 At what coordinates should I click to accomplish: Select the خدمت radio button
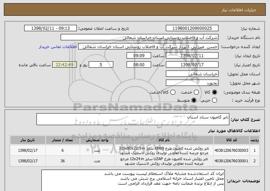click(x=196, y=93)
